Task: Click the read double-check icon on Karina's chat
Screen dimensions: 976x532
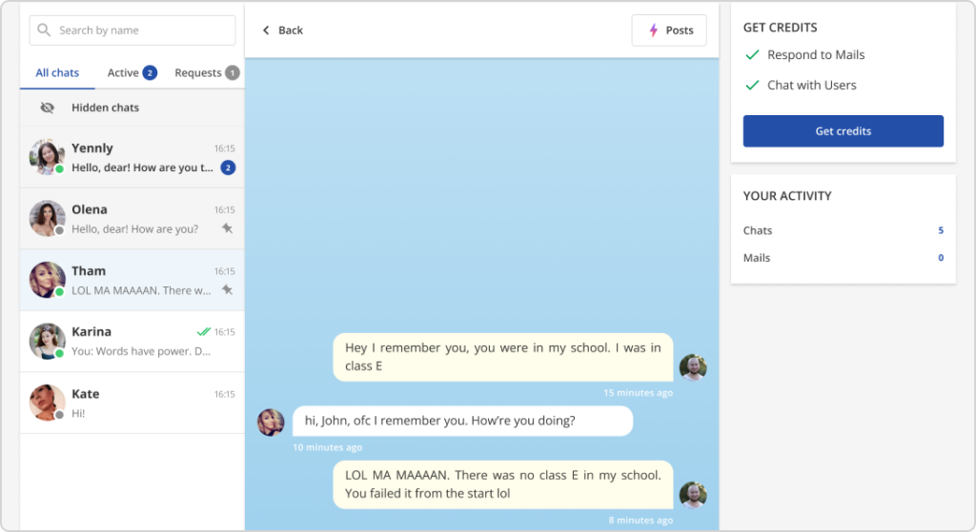Action: pyautogui.click(x=203, y=332)
